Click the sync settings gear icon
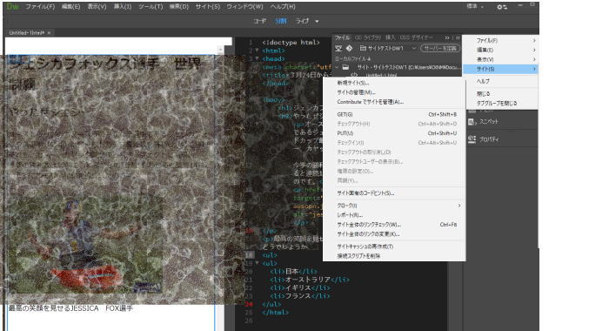609x331 pixels. pos(501,7)
